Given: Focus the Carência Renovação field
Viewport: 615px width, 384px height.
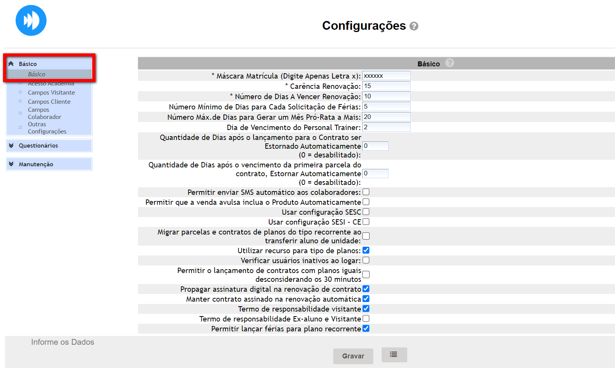Looking at the screenshot, I should [386, 86].
